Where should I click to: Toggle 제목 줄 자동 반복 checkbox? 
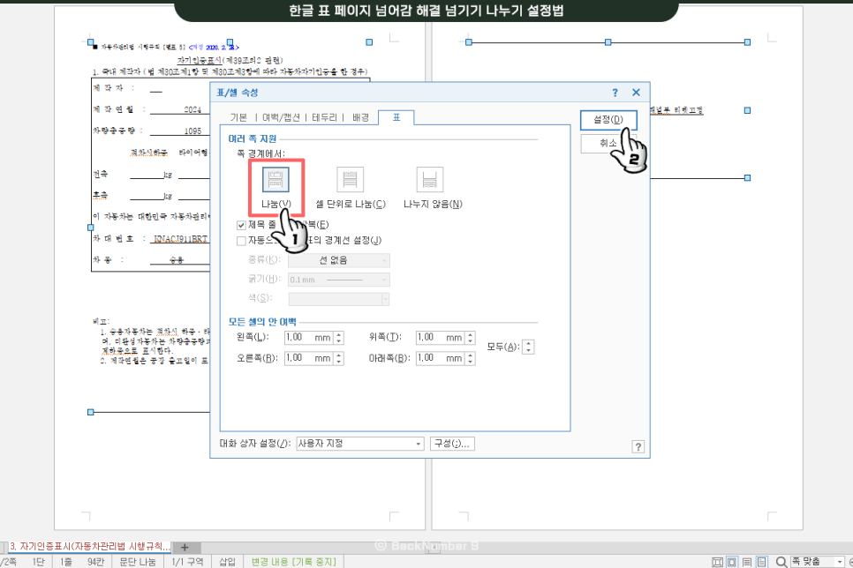click(241, 225)
